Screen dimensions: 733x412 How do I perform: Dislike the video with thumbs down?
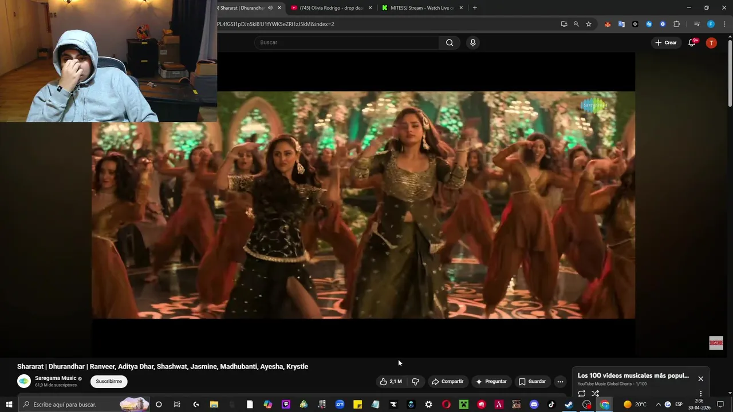coord(416,381)
